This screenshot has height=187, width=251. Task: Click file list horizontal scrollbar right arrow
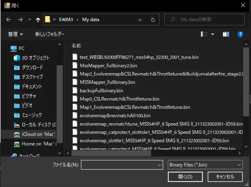click(240, 153)
